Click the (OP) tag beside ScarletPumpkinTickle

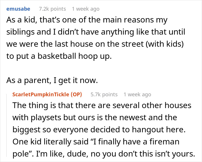[x=76, y=94]
